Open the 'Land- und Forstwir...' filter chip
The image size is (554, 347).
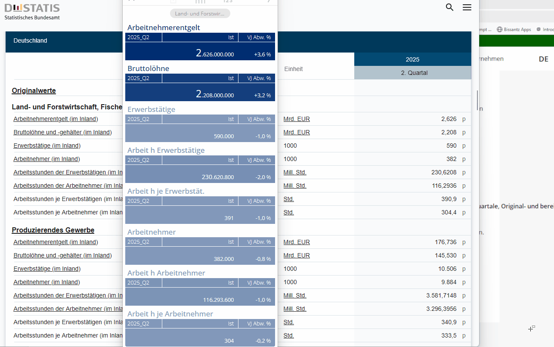[200, 14]
